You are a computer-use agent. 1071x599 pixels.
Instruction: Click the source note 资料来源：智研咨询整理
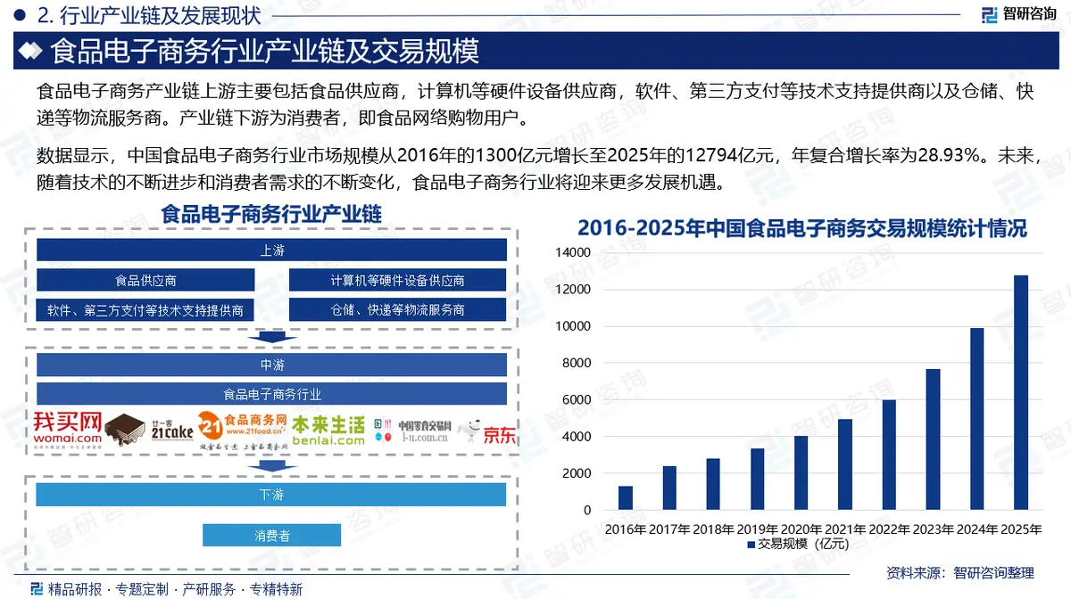click(959, 572)
